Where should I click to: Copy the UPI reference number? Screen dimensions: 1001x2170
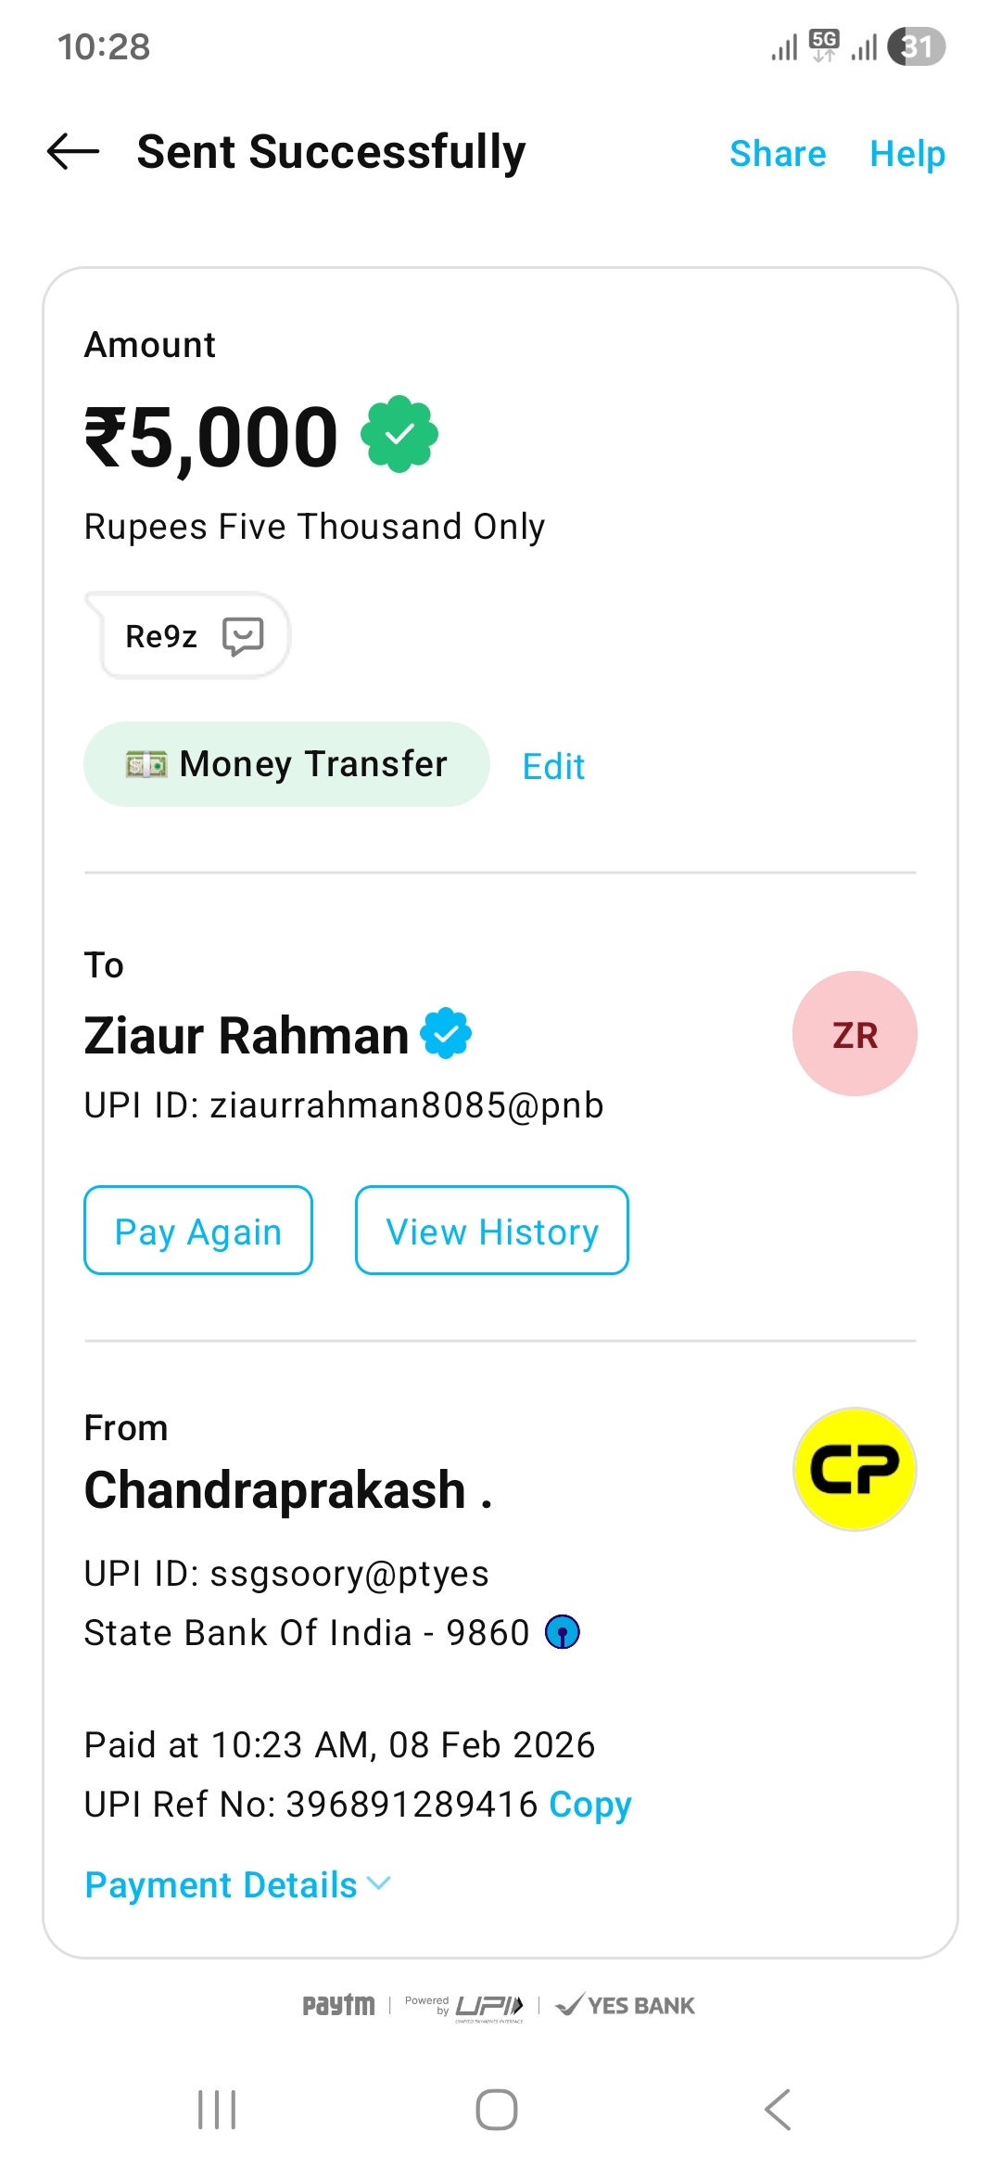[589, 1805]
